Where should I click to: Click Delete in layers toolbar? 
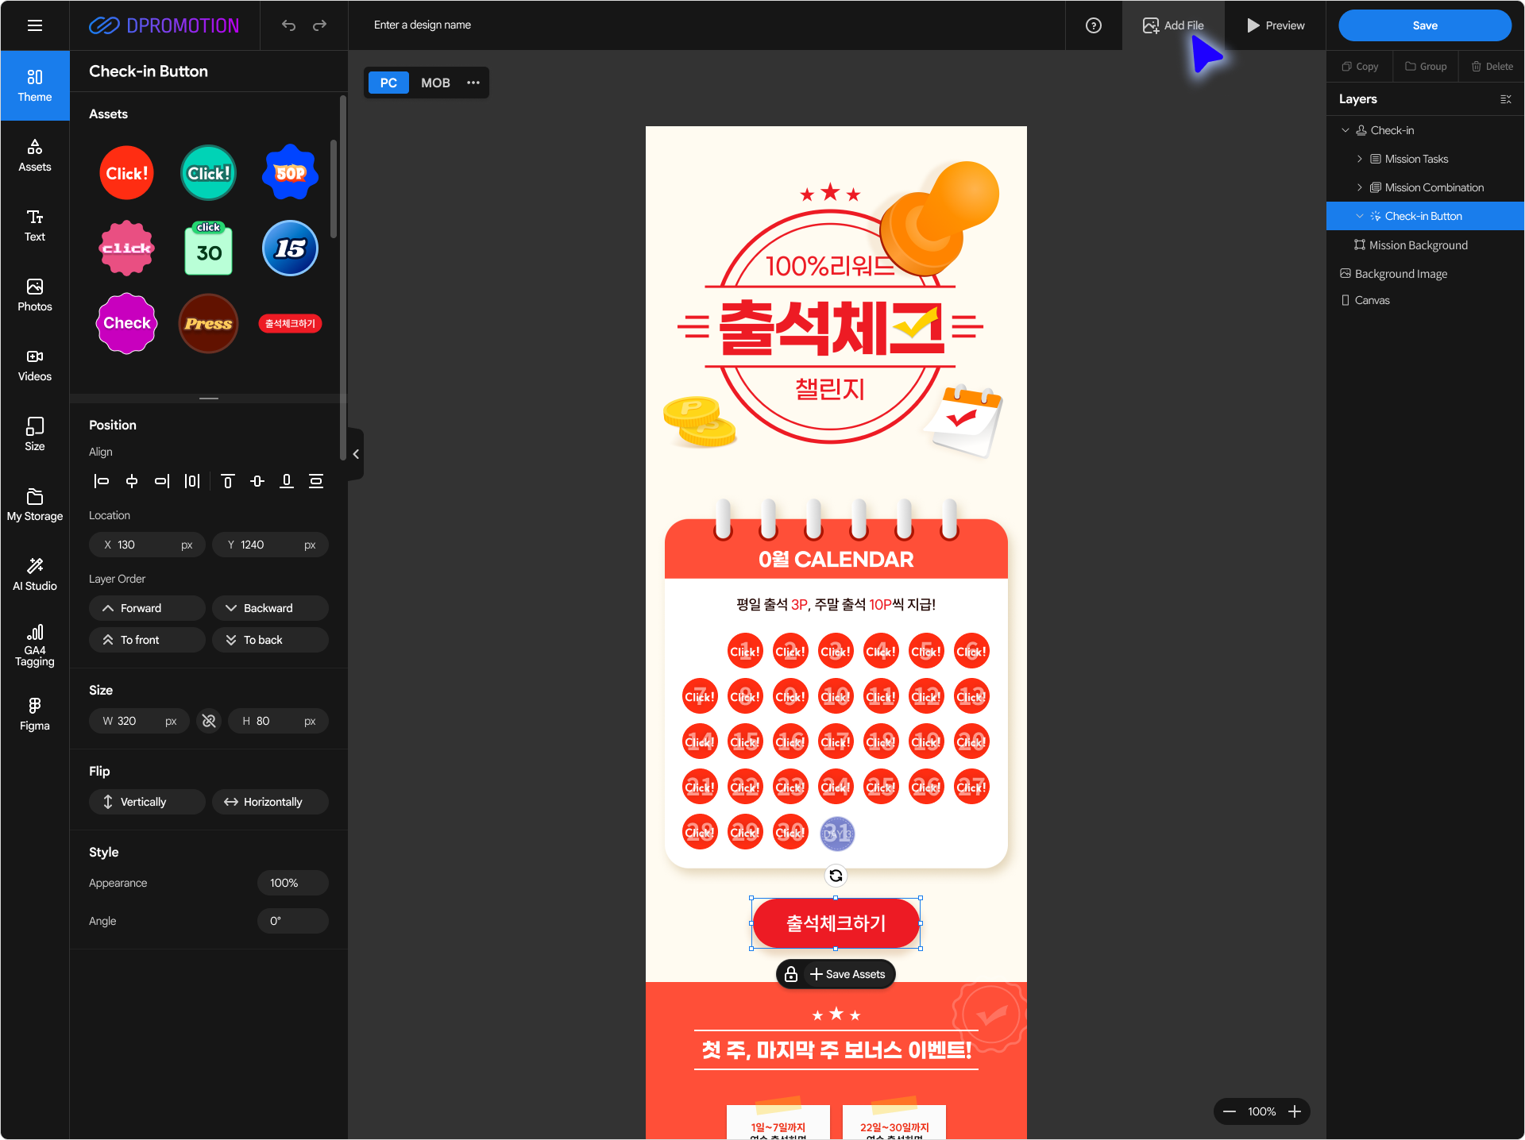pos(1492,67)
